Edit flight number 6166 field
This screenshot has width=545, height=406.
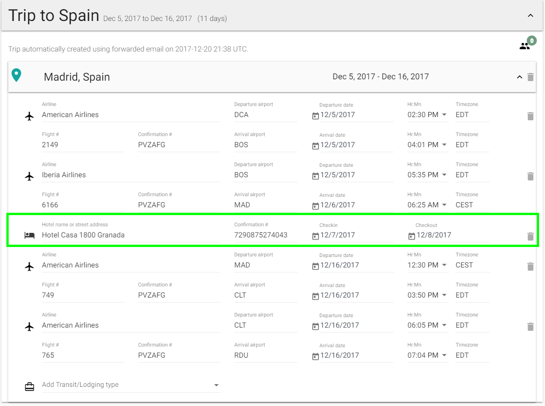83,205
